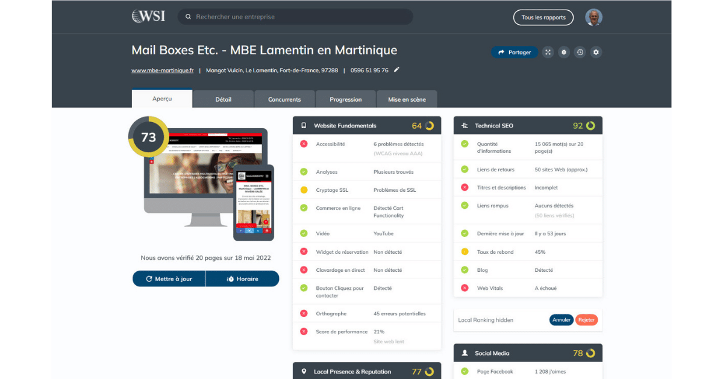Click Technical SEO score 92 ring
This screenshot has height=379, width=723.
pos(590,126)
